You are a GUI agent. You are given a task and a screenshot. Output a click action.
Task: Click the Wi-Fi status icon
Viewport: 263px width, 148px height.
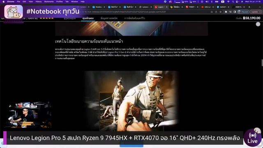coord(228,2)
